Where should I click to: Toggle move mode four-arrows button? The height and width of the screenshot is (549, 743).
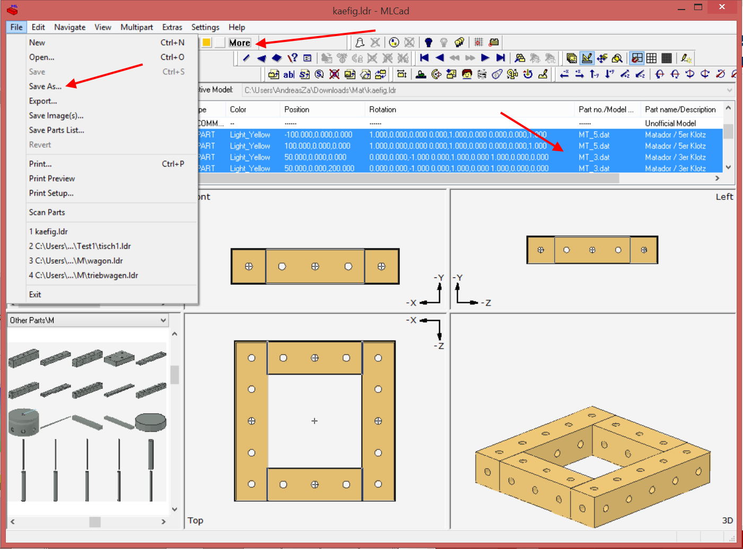(602, 58)
